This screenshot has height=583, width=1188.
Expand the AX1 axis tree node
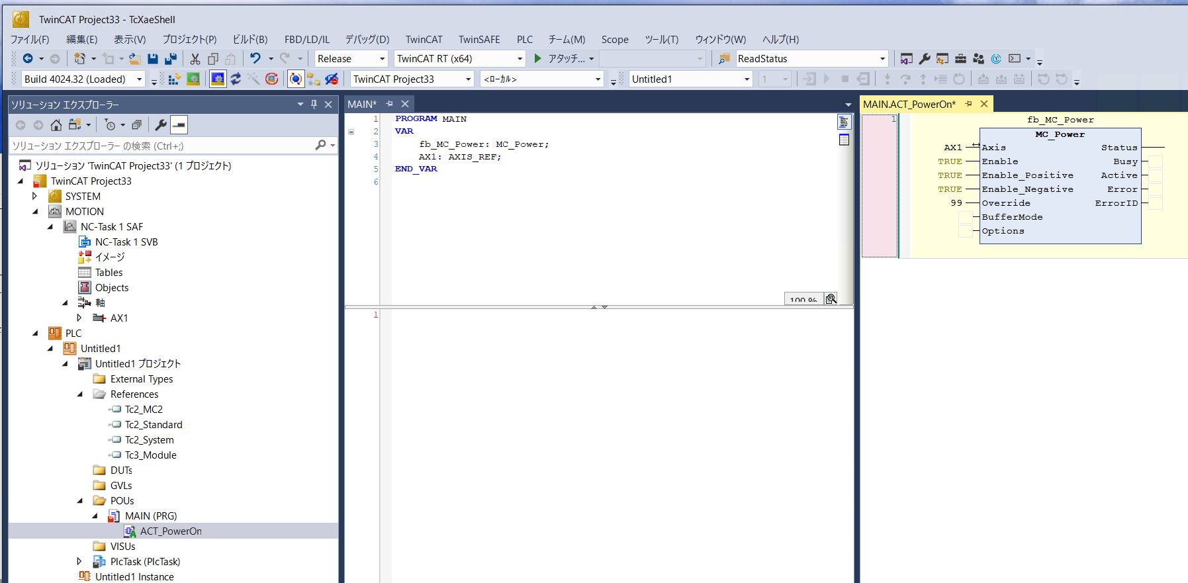79,318
